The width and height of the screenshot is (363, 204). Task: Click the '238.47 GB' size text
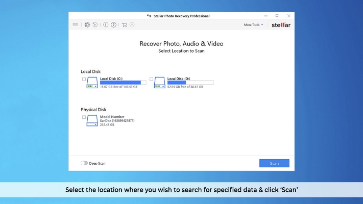[107, 124]
